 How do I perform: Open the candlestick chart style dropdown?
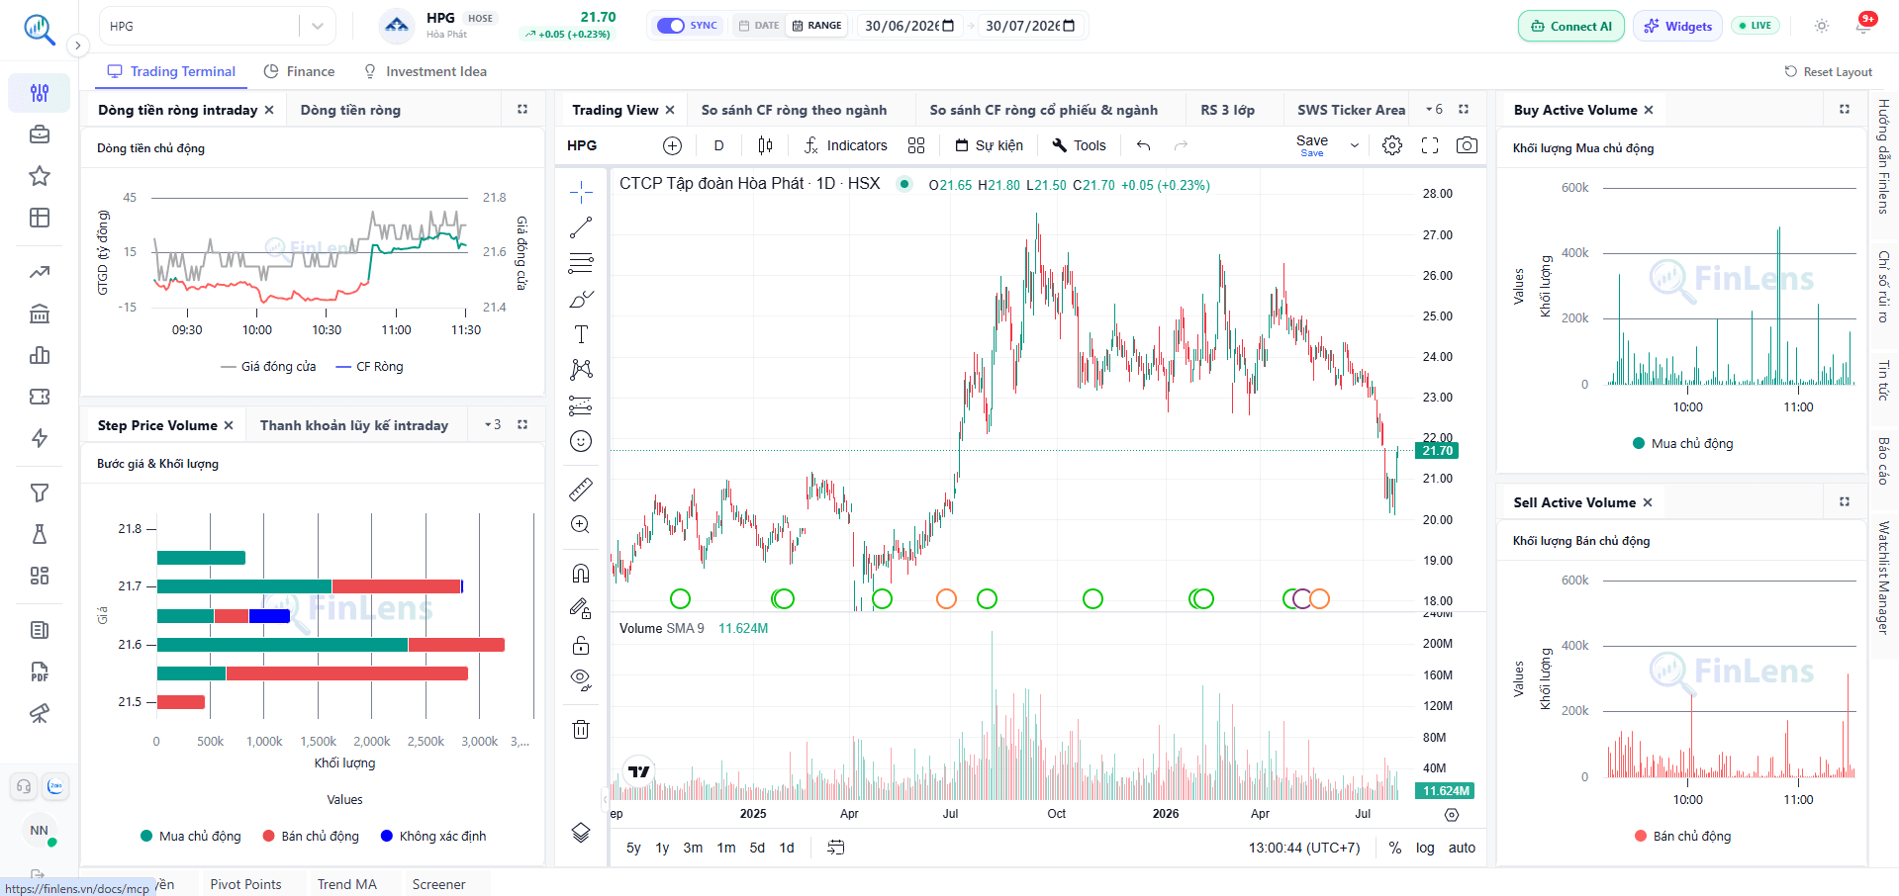[765, 145]
